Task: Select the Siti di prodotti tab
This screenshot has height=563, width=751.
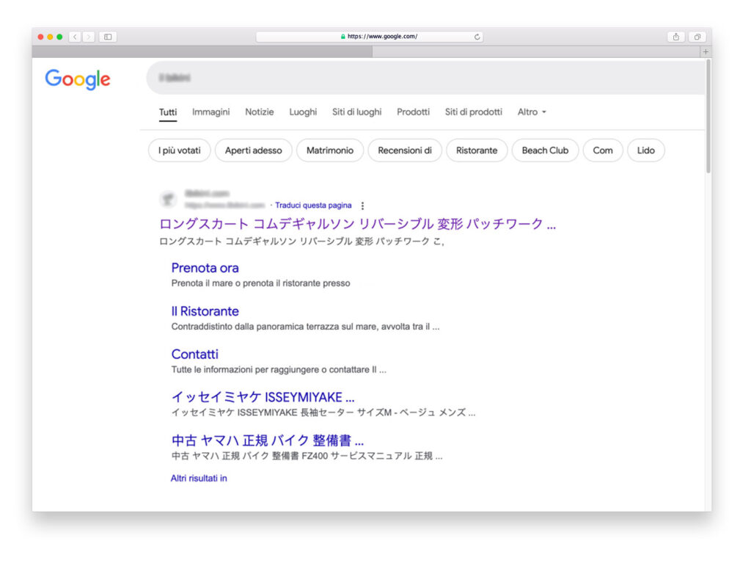Action: (473, 112)
